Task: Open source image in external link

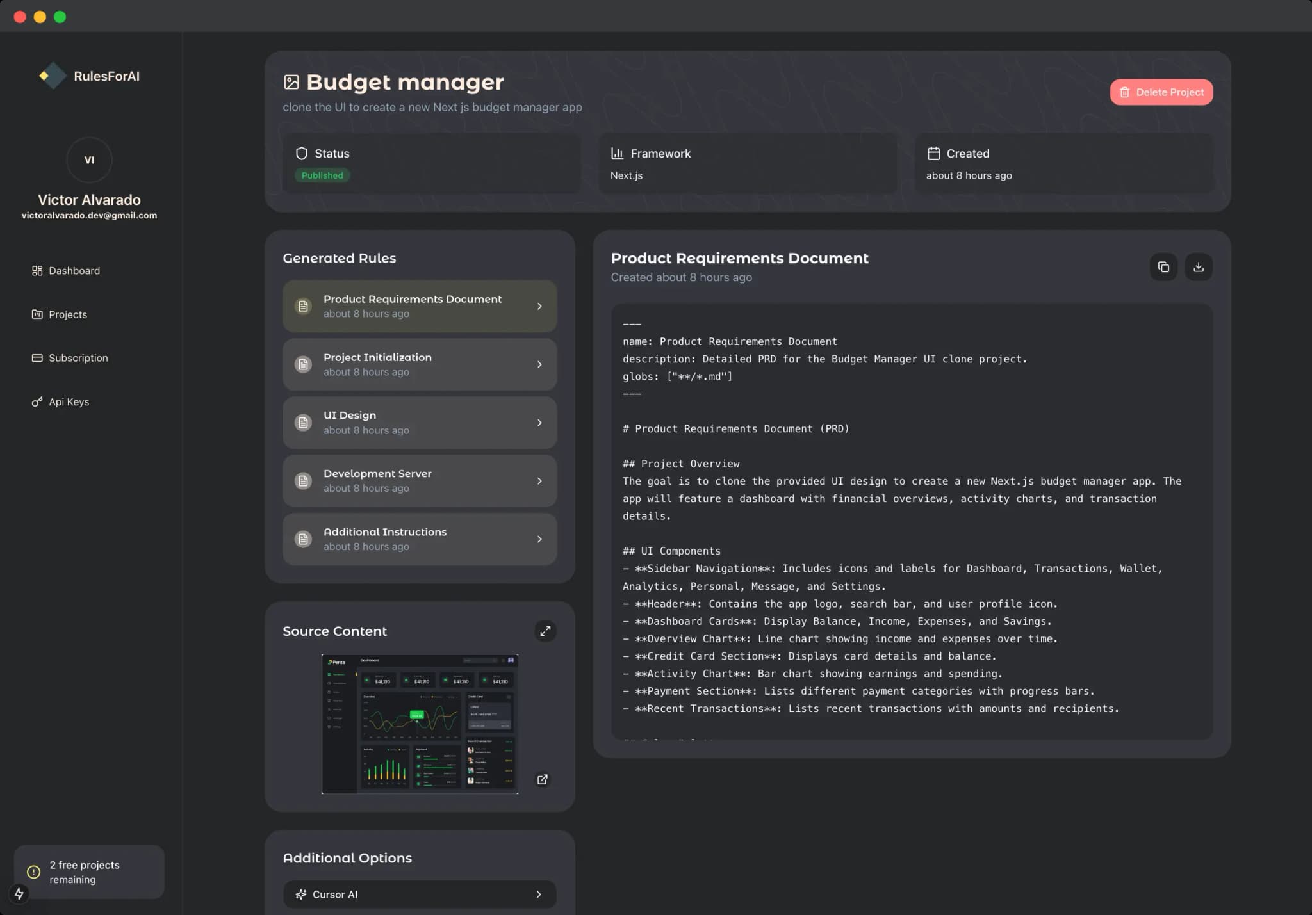Action: point(543,779)
